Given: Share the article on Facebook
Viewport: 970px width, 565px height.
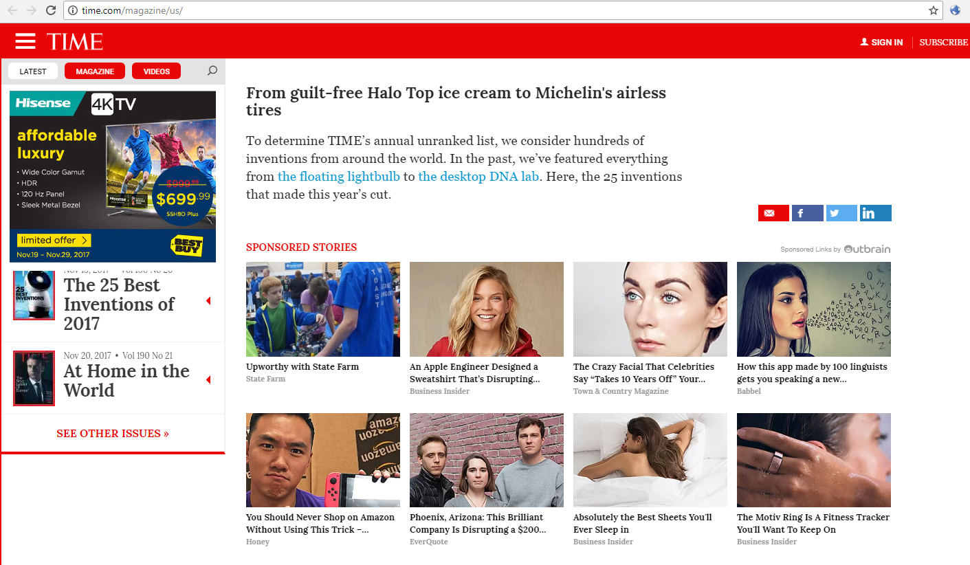Looking at the screenshot, I should click(x=807, y=213).
